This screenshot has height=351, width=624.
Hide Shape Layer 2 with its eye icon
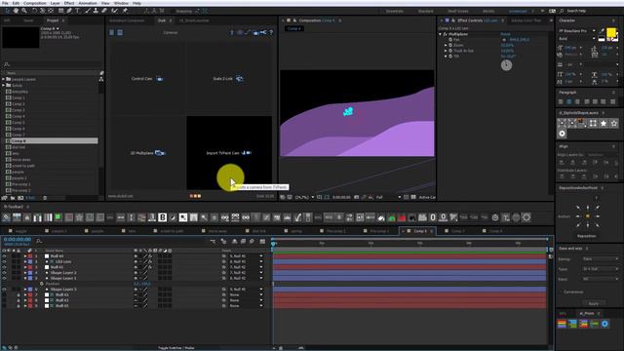pyautogui.click(x=4, y=273)
